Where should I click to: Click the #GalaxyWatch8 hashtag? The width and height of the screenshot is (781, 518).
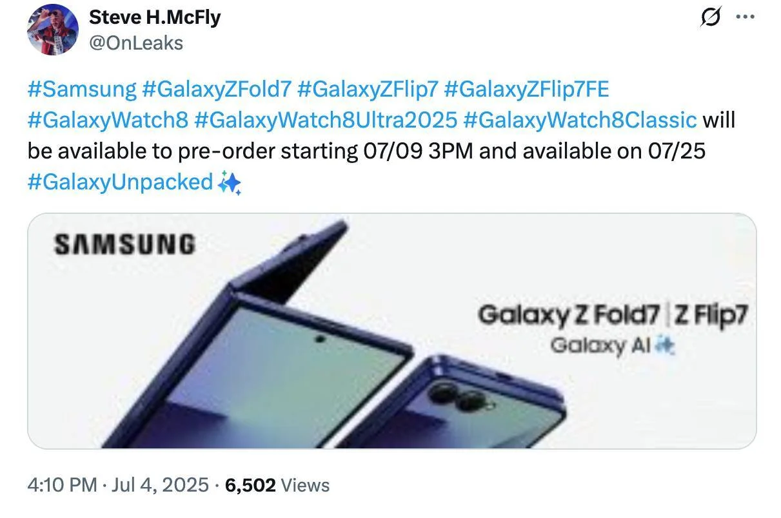click(108, 120)
